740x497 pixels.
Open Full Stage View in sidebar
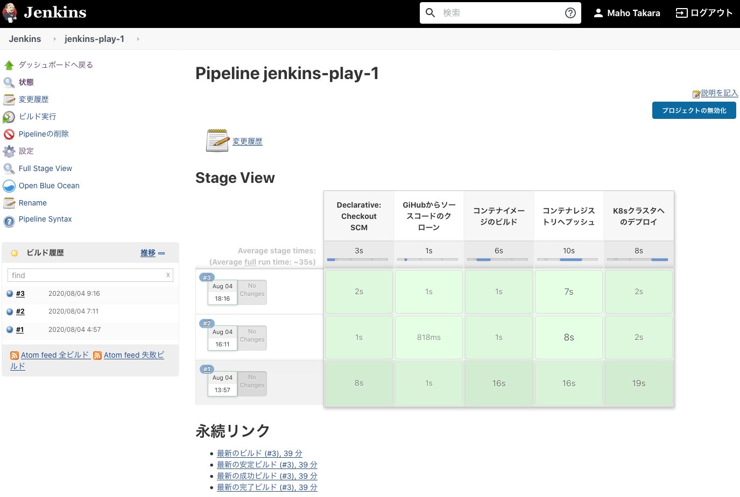pyautogui.click(x=45, y=168)
